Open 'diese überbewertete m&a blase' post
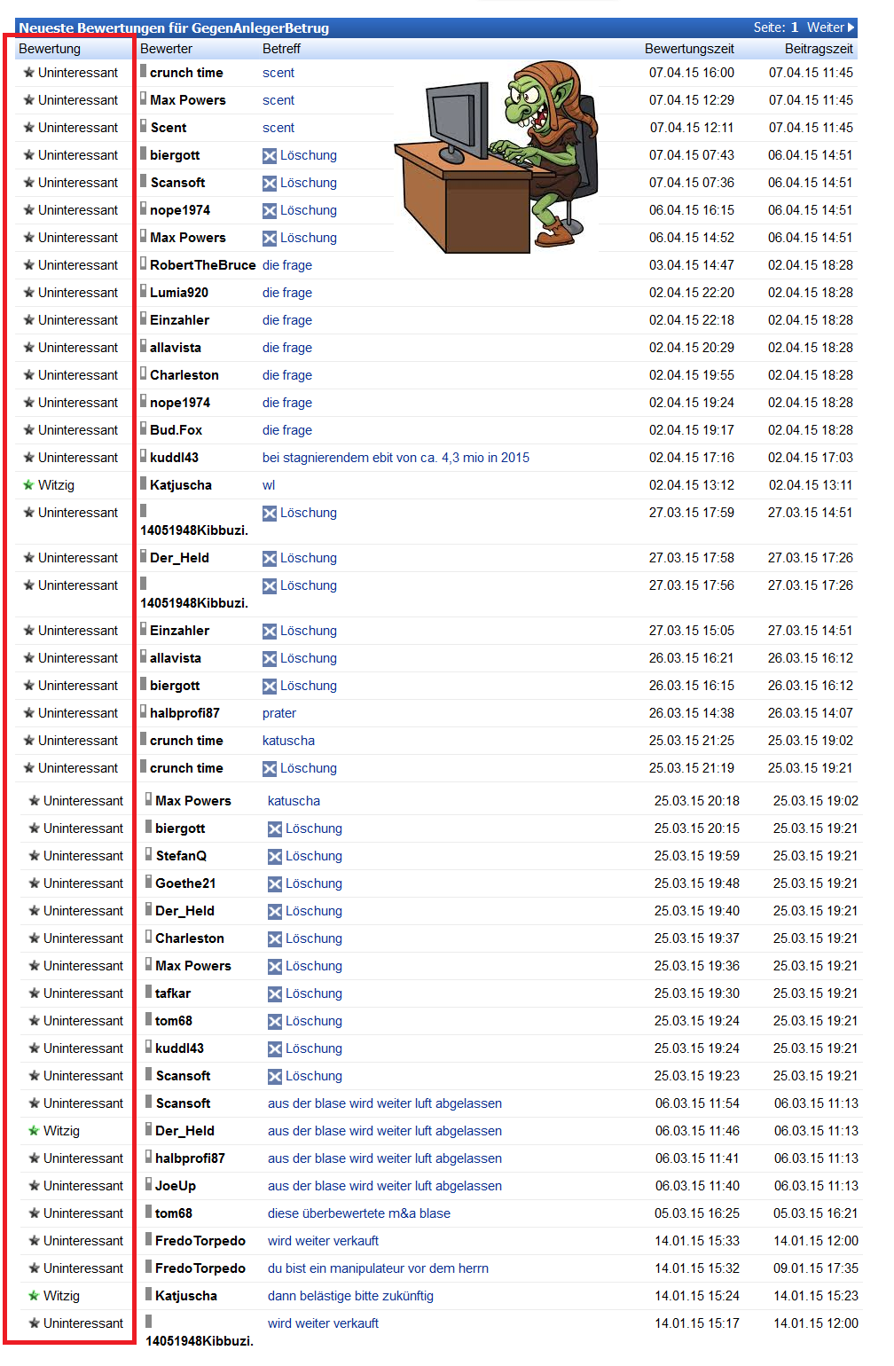Screen dimensions: 894x1366 click(359, 1213)
